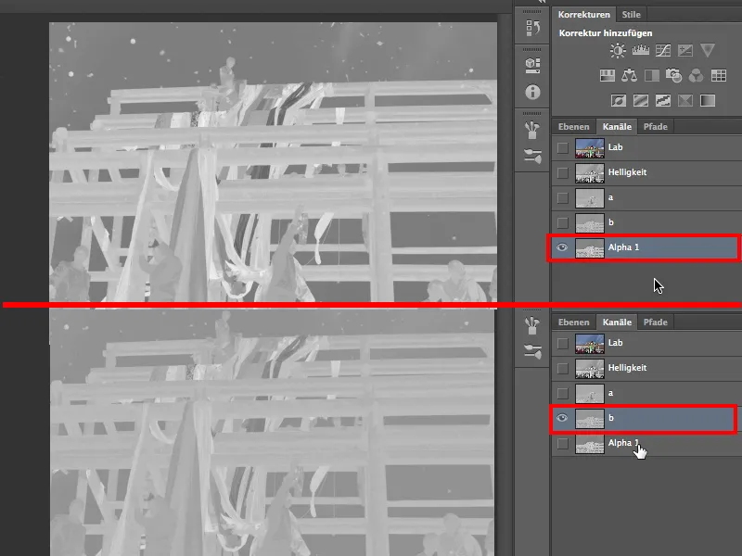This screenshot has height=556, width=742.
Task: Open Ebenen tab in lower panel
Action: [573, 322]
